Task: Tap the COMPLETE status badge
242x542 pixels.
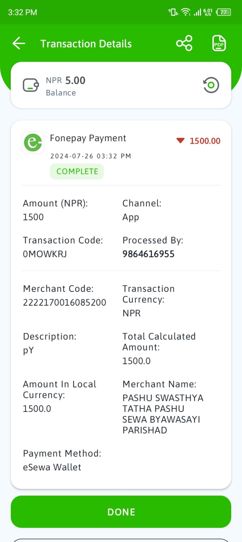Action: pyautogui.click(x=77, y=172)
